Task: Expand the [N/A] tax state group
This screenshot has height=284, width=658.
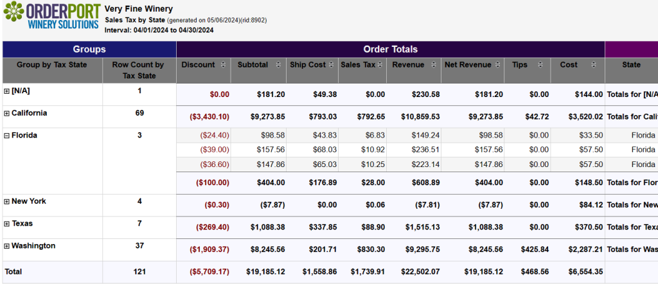Action: point(7,91)
